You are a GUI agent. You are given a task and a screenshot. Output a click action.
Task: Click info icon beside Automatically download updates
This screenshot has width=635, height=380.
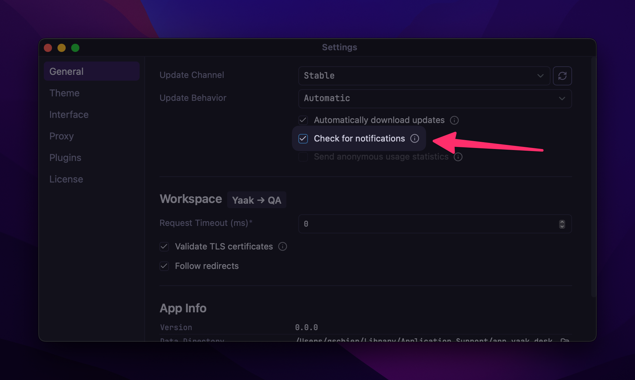pos(454,120)
